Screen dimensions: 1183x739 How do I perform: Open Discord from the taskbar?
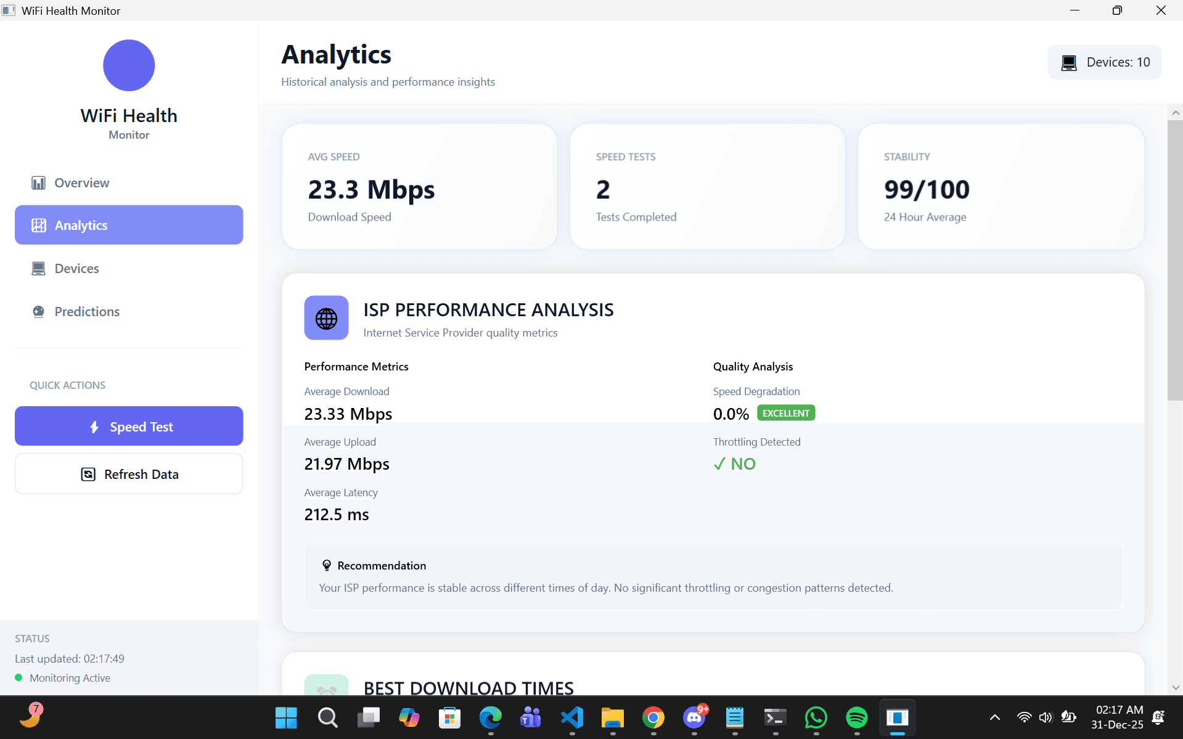pos(694,717)
